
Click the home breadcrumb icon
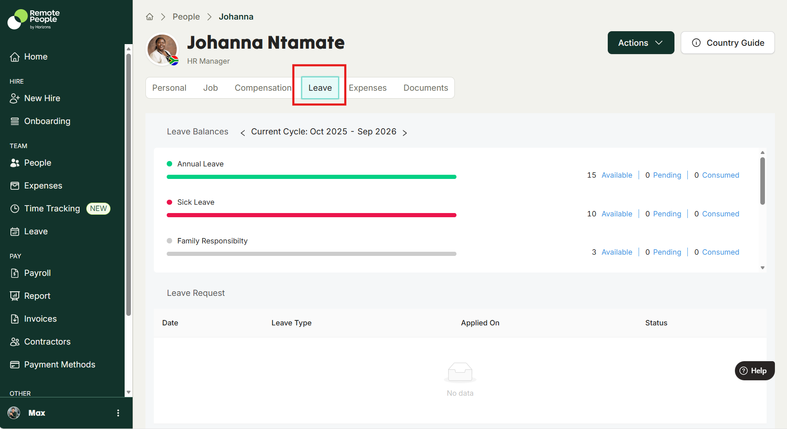[x=150, y=17]
